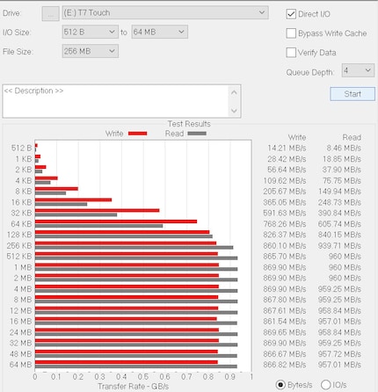Switch to IO/s display mode

coord(326,385)
